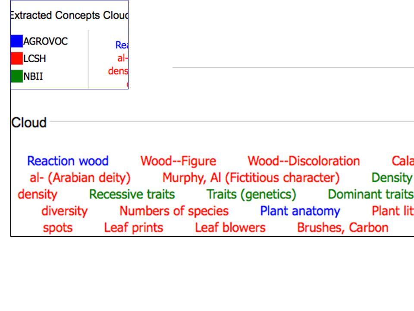Open the Numbers of species link

174,211
